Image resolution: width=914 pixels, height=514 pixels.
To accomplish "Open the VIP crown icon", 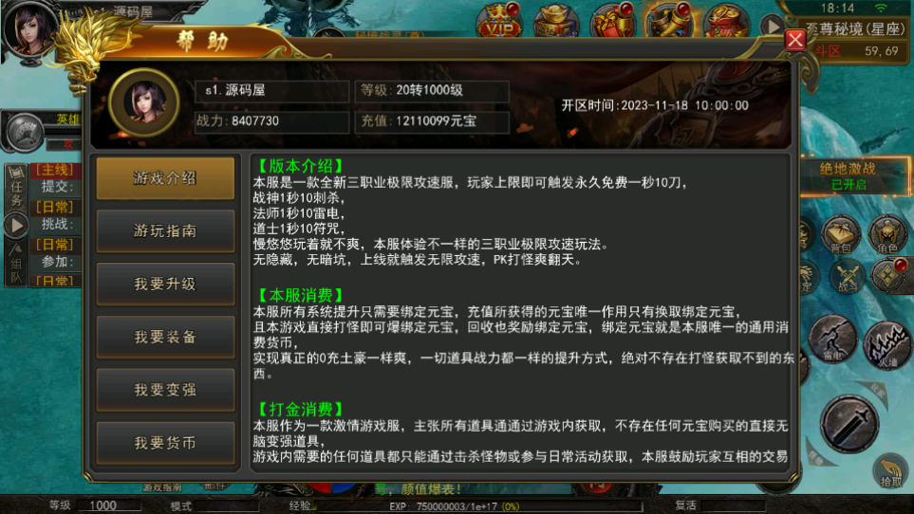I will 499,20.
